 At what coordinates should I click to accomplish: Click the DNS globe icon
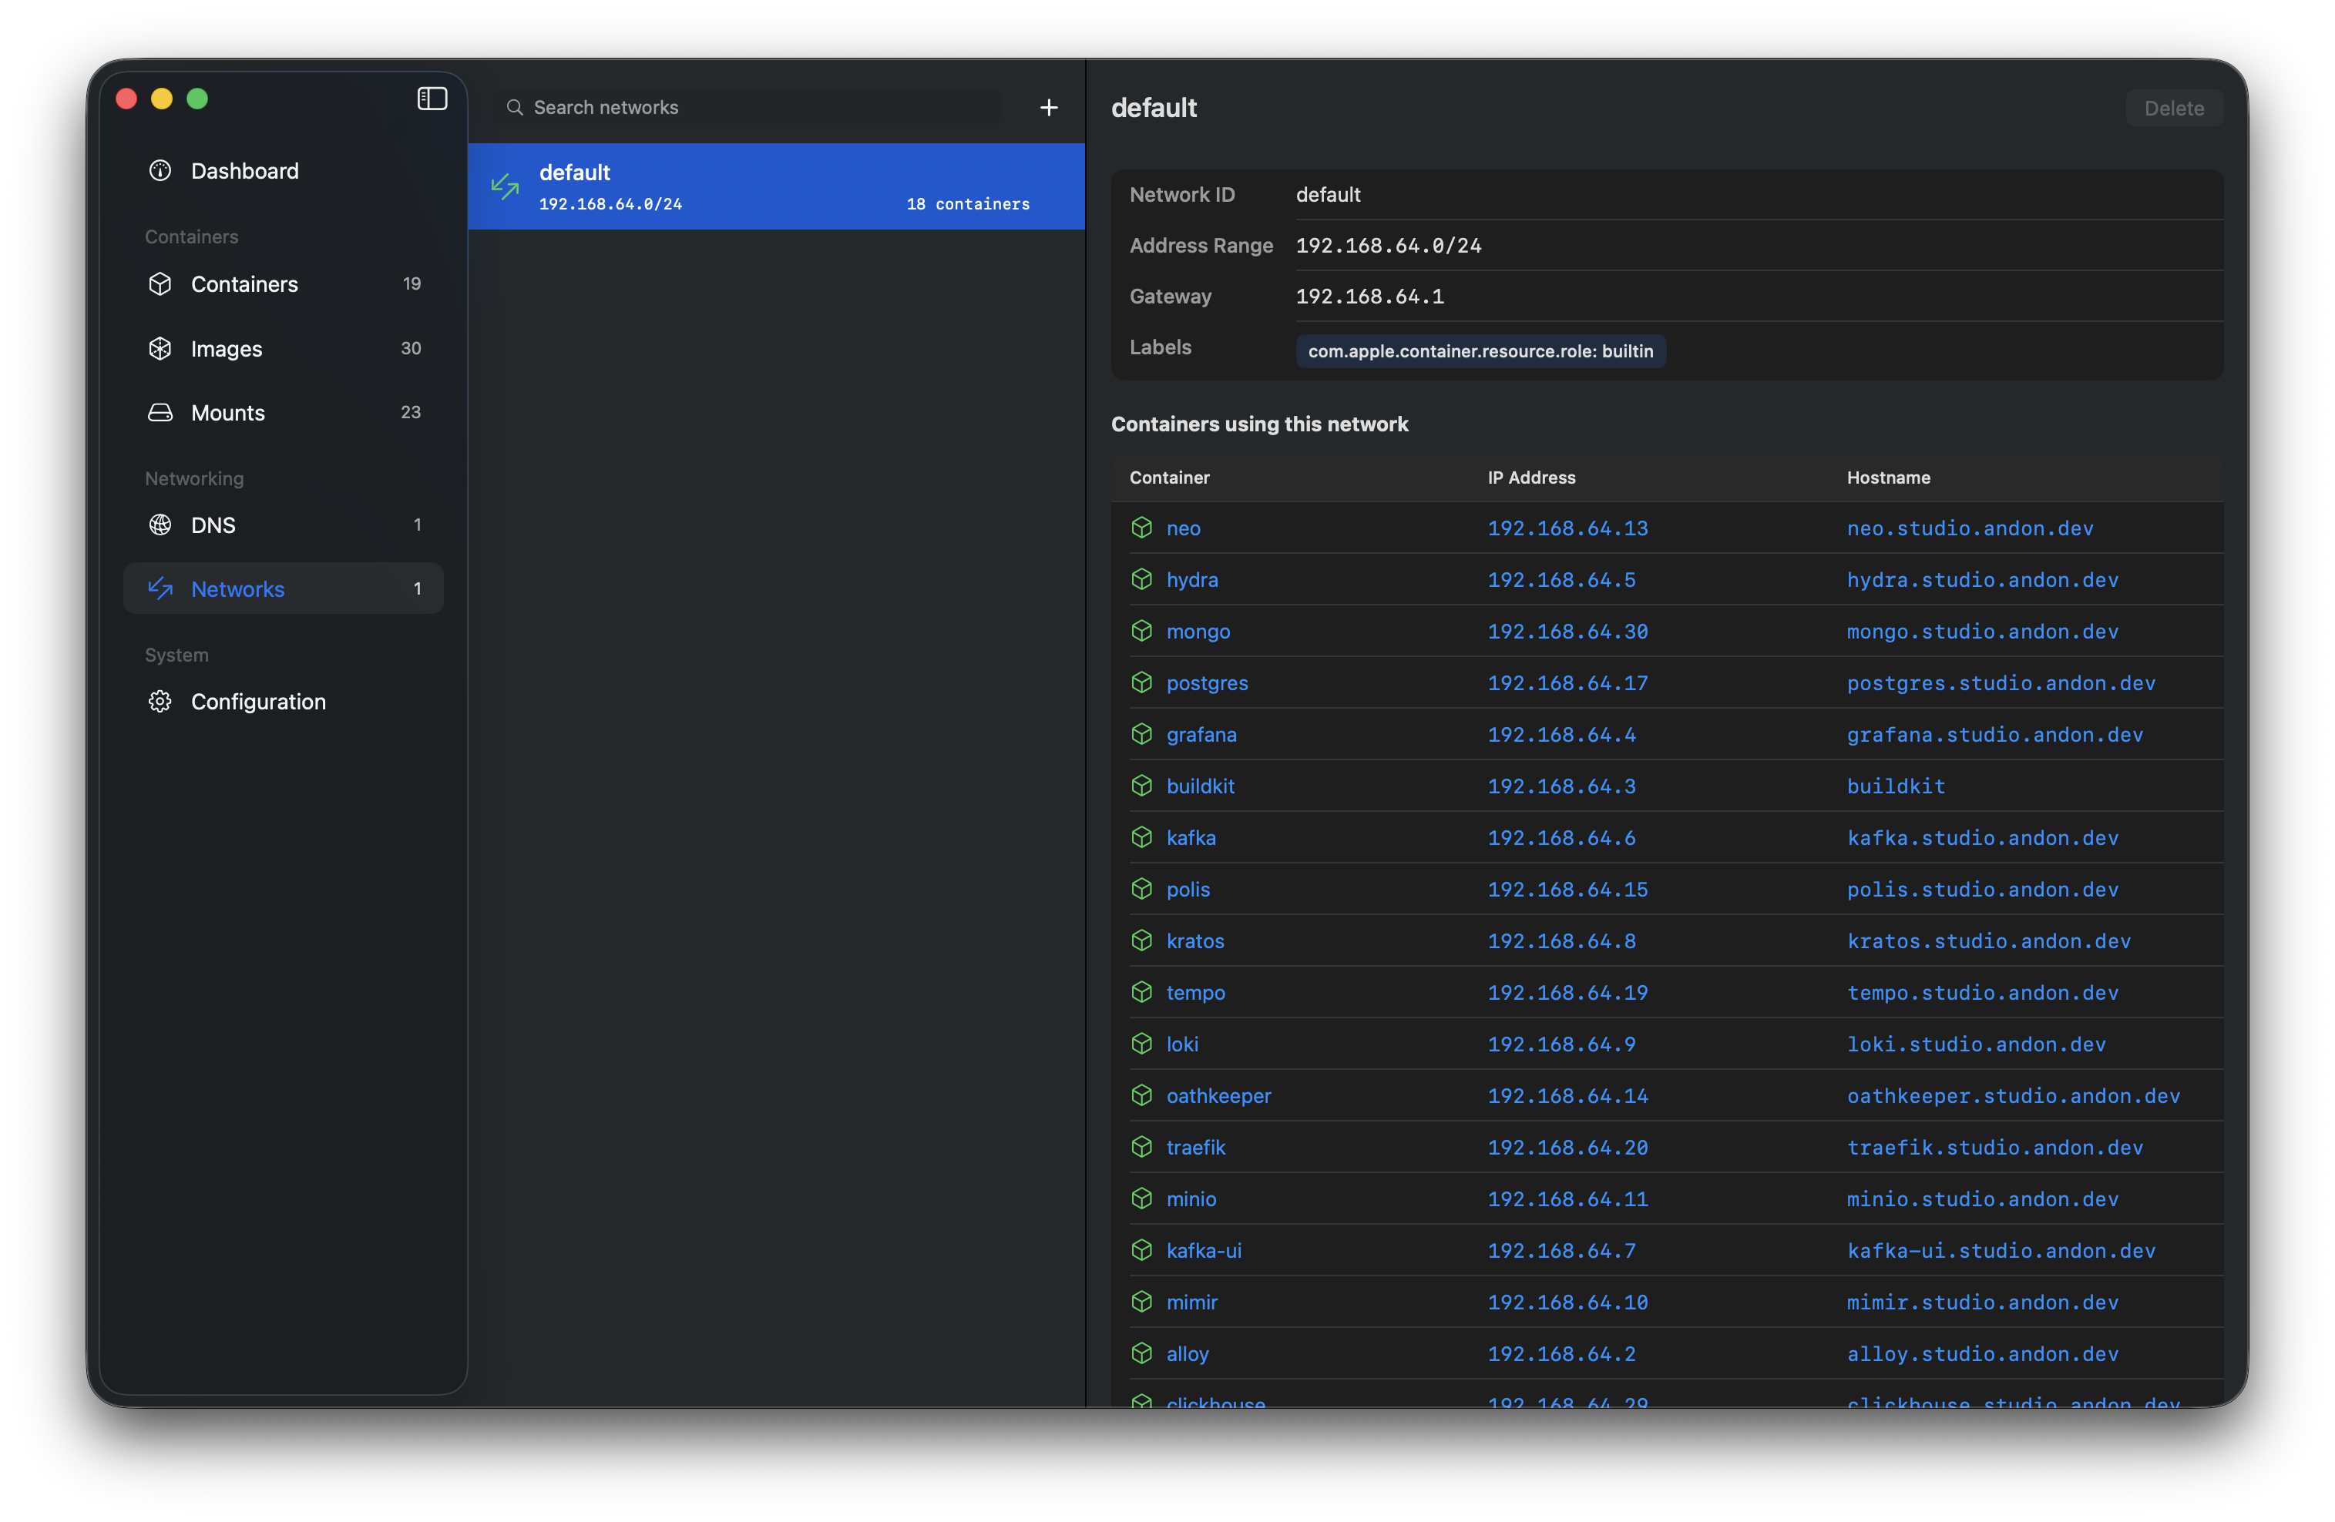(x=160, y=525)
